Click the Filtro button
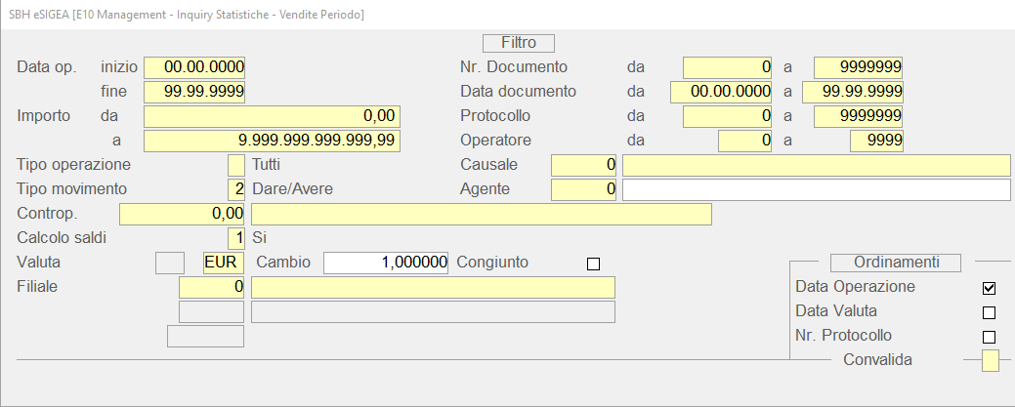 point(518,43)
